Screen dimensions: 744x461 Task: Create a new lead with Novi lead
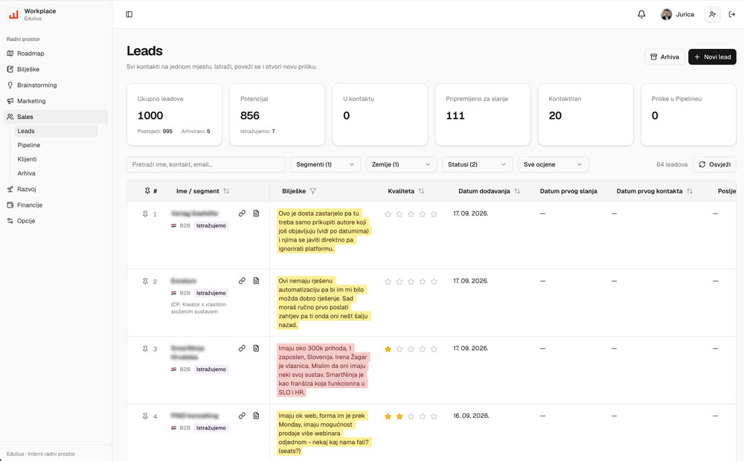coord(712,57)
